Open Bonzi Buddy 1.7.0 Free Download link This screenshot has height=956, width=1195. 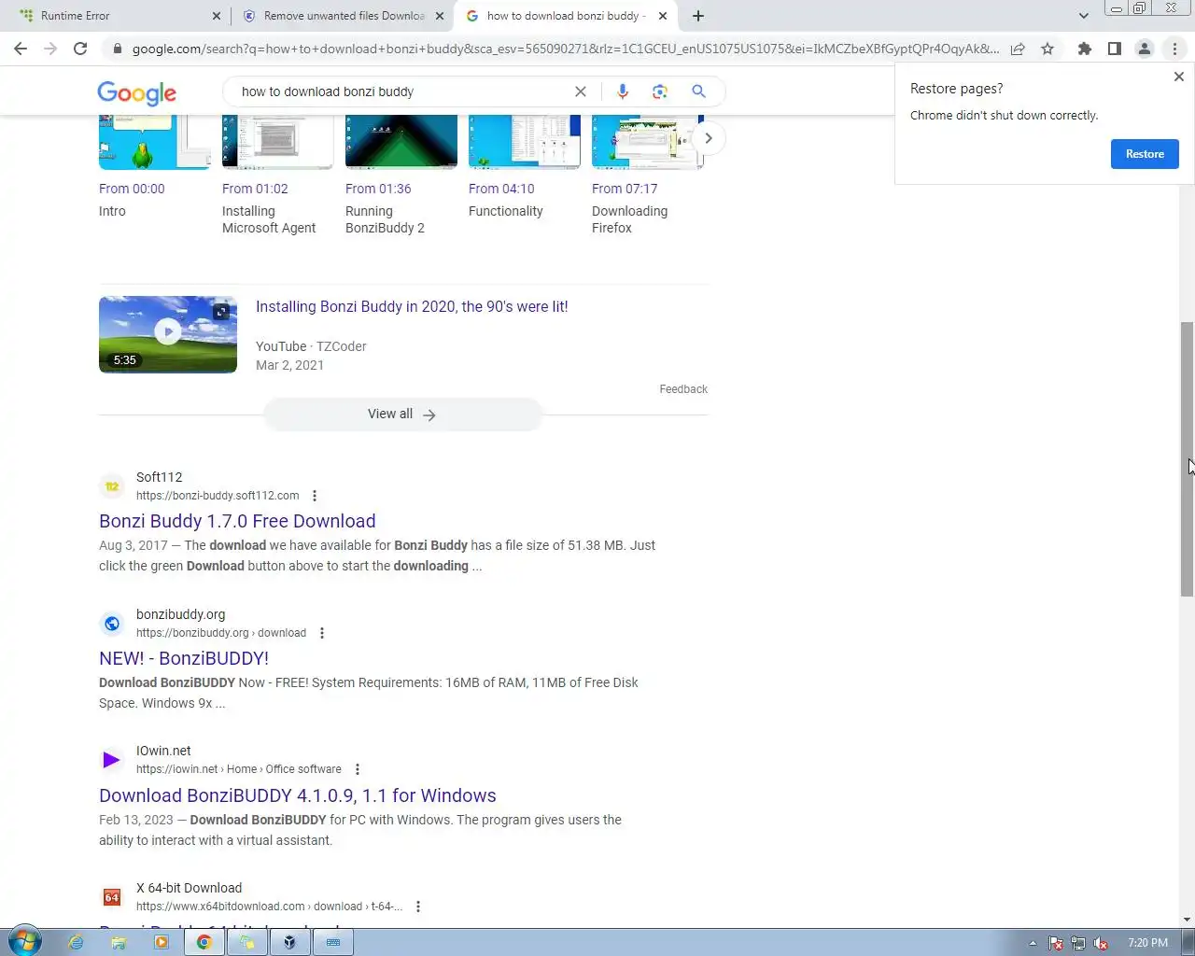coord(237,521)
